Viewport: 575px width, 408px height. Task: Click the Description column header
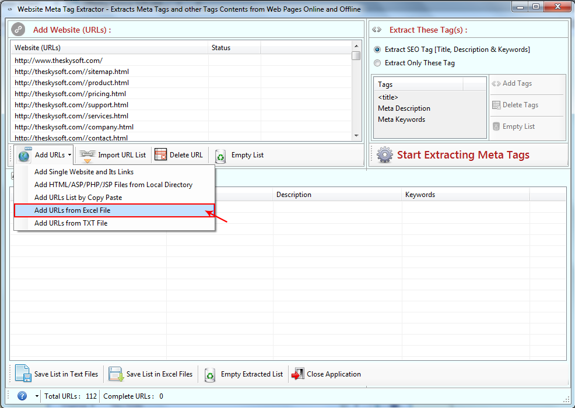[x=337, y=195]
